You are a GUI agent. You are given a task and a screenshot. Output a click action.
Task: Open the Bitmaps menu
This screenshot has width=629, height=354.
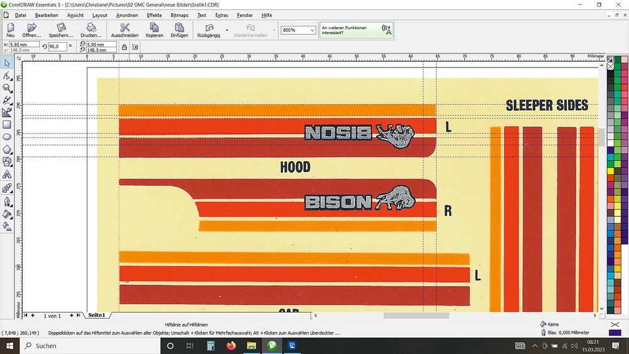point(179,15)
